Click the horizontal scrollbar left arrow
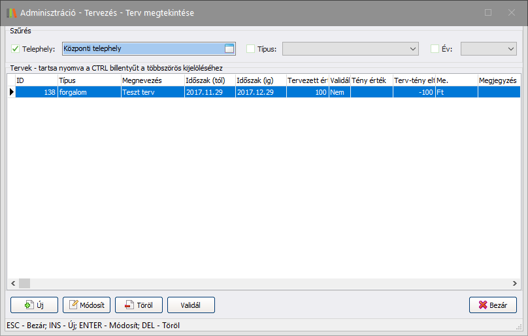Viewport: 528px width, 336px height. (x=12, y=284)
